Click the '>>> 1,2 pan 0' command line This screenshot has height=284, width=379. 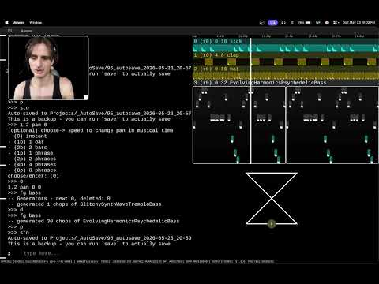coord(28,125)
